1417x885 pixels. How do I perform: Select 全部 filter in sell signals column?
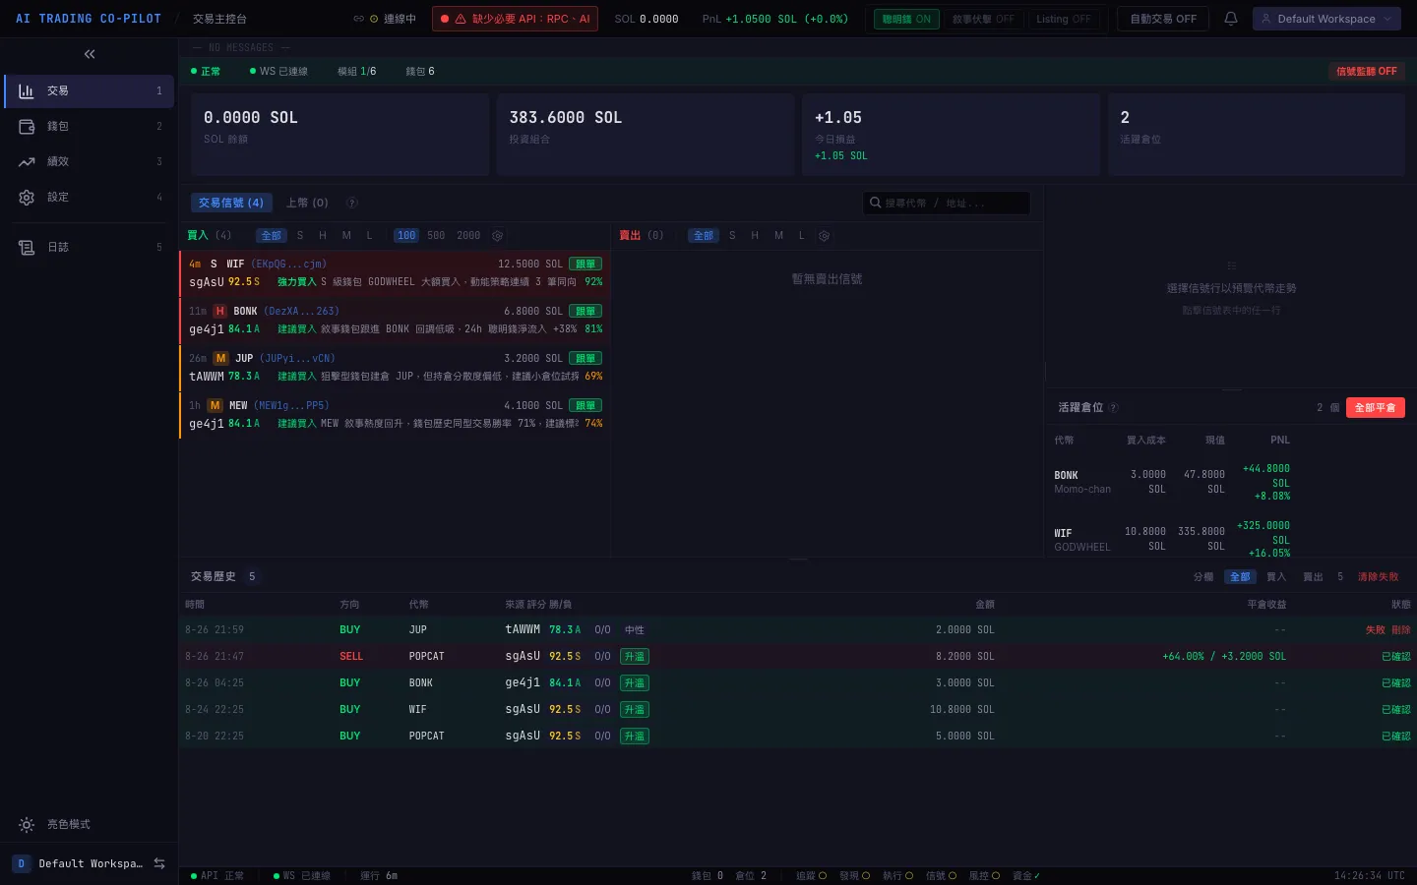pyautogui.click(x=704, y=236)
